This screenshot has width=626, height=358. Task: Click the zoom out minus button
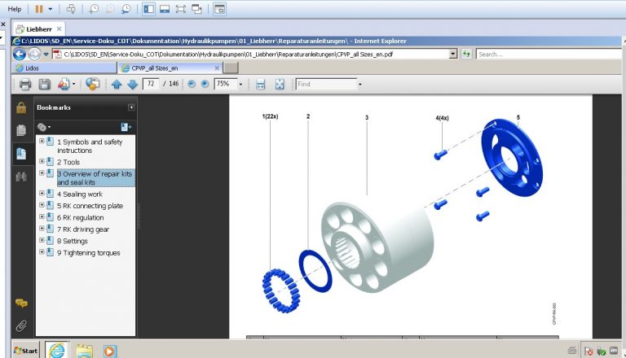click(192, 84)
